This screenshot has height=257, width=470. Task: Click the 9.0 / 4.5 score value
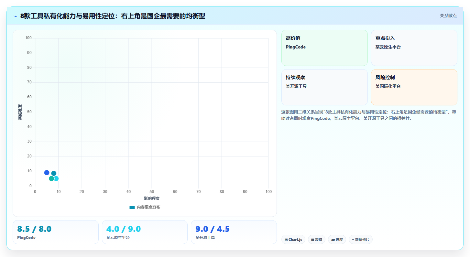tap(213, 229)
